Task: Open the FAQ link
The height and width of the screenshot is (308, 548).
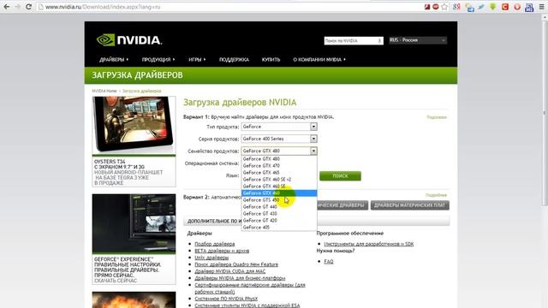Action: 329,262
